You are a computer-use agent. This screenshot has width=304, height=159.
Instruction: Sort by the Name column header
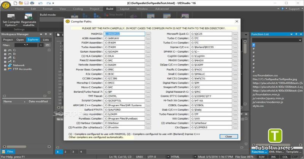[14, 101]
